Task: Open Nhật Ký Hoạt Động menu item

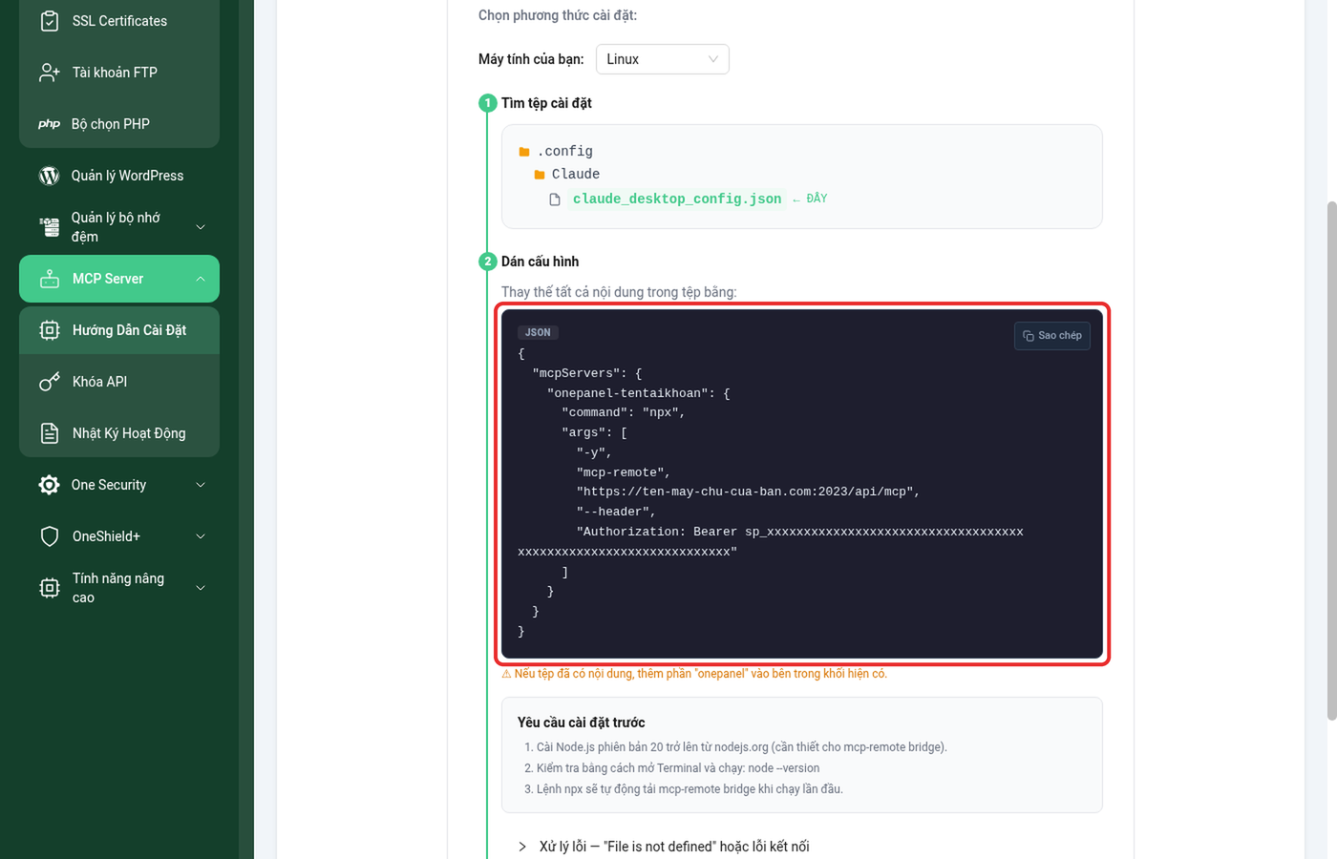Action: [x=119, y=433]
